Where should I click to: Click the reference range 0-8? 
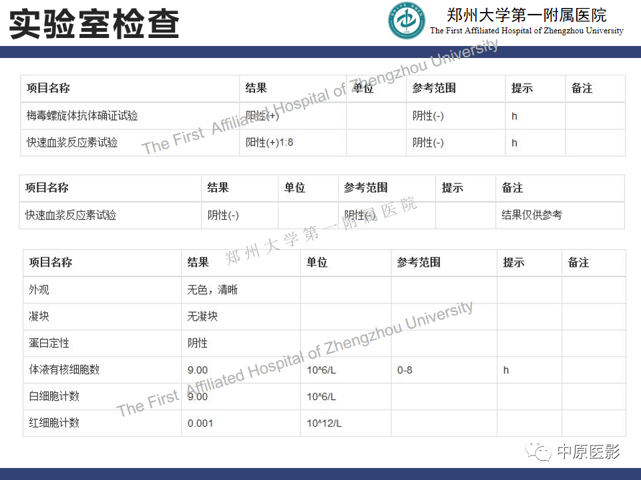click(405, 370)
